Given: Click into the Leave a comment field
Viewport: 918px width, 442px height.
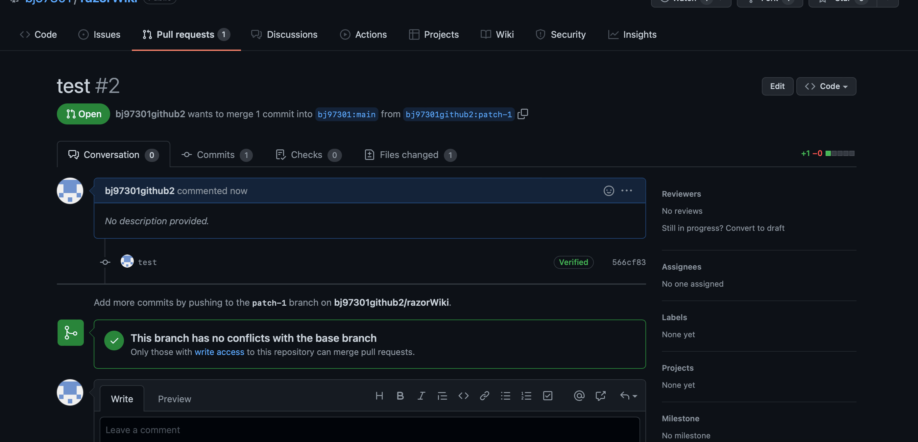Looking at the screenshot, I should (x=369, y=430).
